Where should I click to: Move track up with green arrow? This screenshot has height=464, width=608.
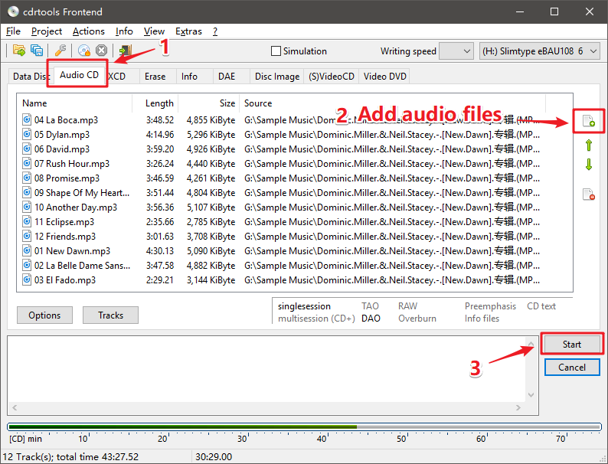[x=589, y=145]
